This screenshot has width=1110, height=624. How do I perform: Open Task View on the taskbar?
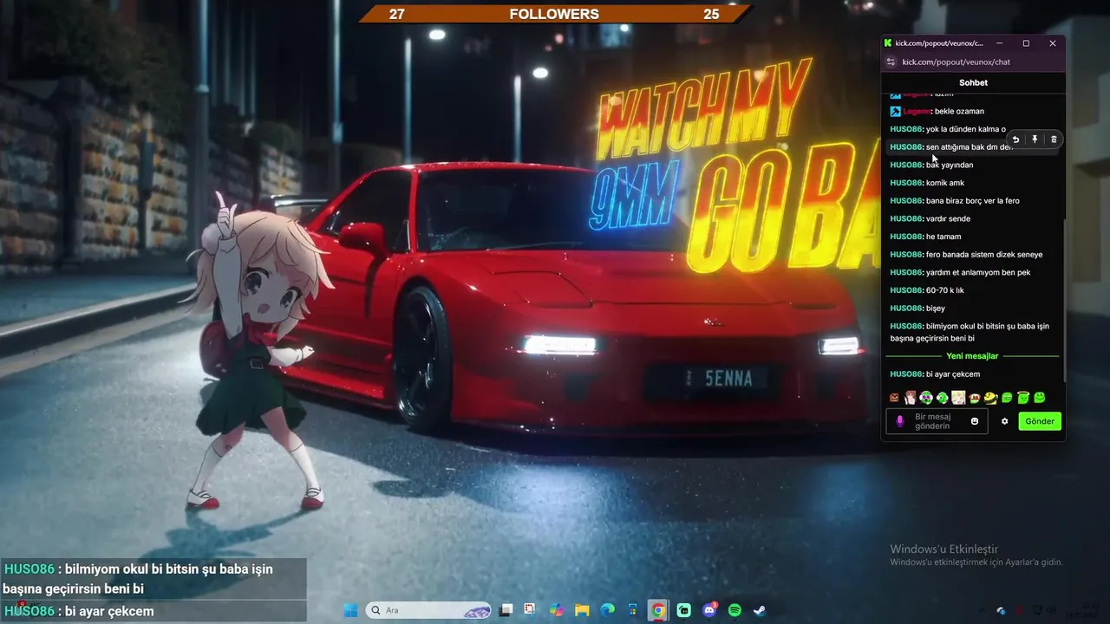506,610
